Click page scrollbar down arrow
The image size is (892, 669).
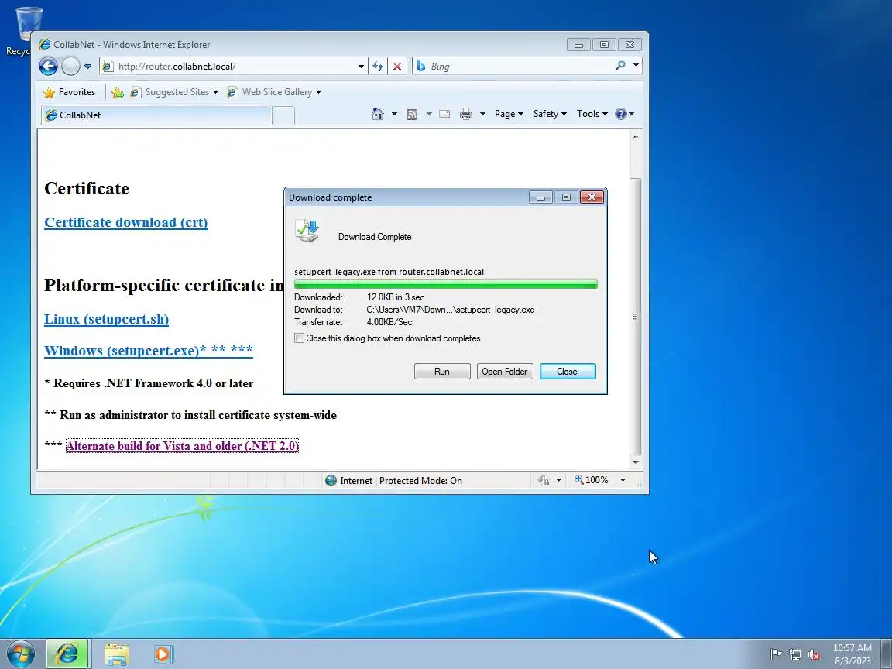click(636, 463)
